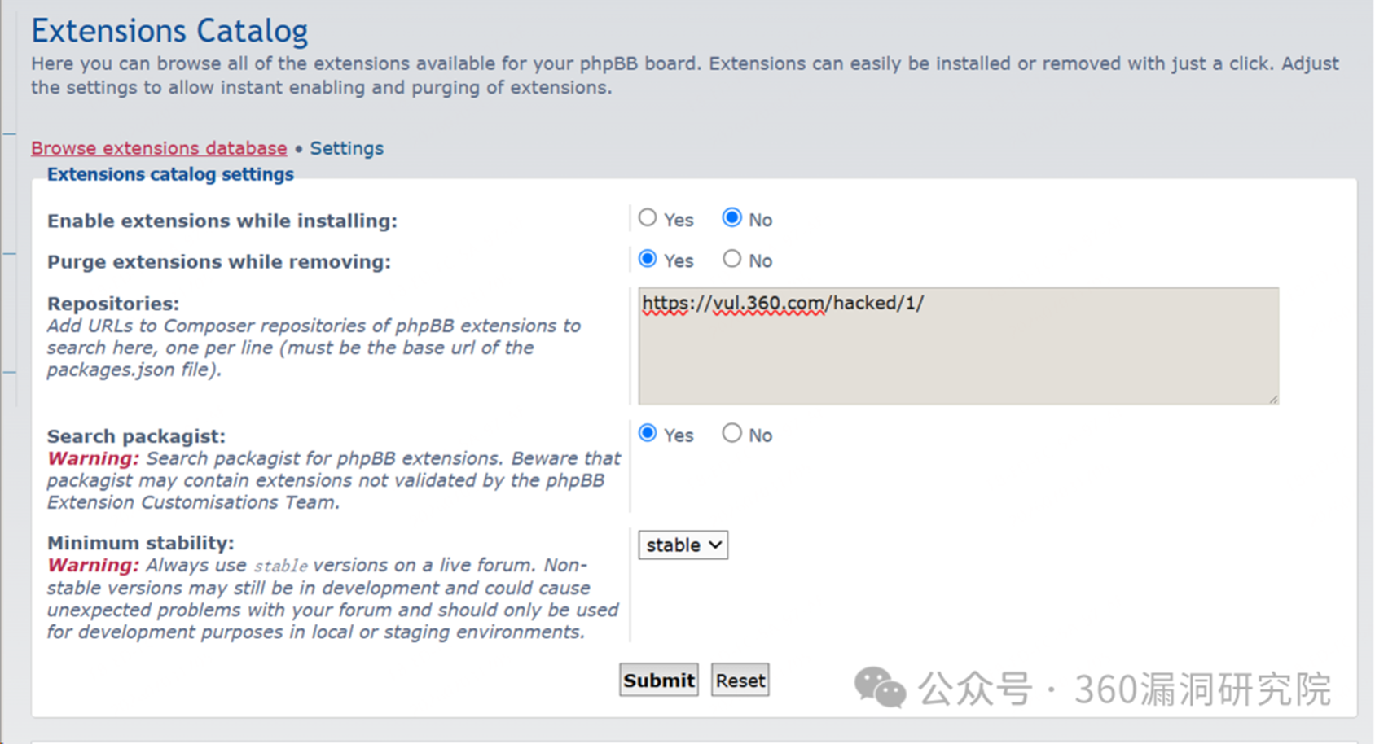Click the Purge extensions while removing label
The image size is (1375, 744).
pyautogui.click(x=219, y=261)
